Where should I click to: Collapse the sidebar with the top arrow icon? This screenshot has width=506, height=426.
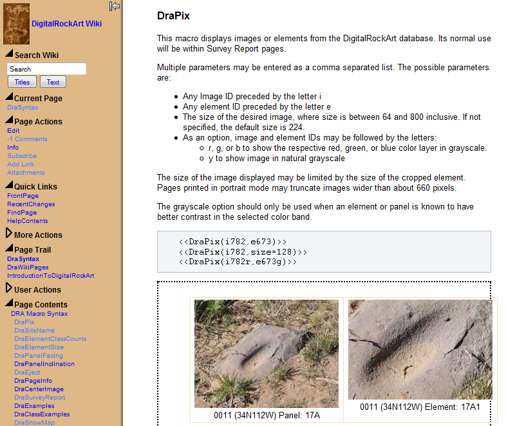click(x=115, y=6)
